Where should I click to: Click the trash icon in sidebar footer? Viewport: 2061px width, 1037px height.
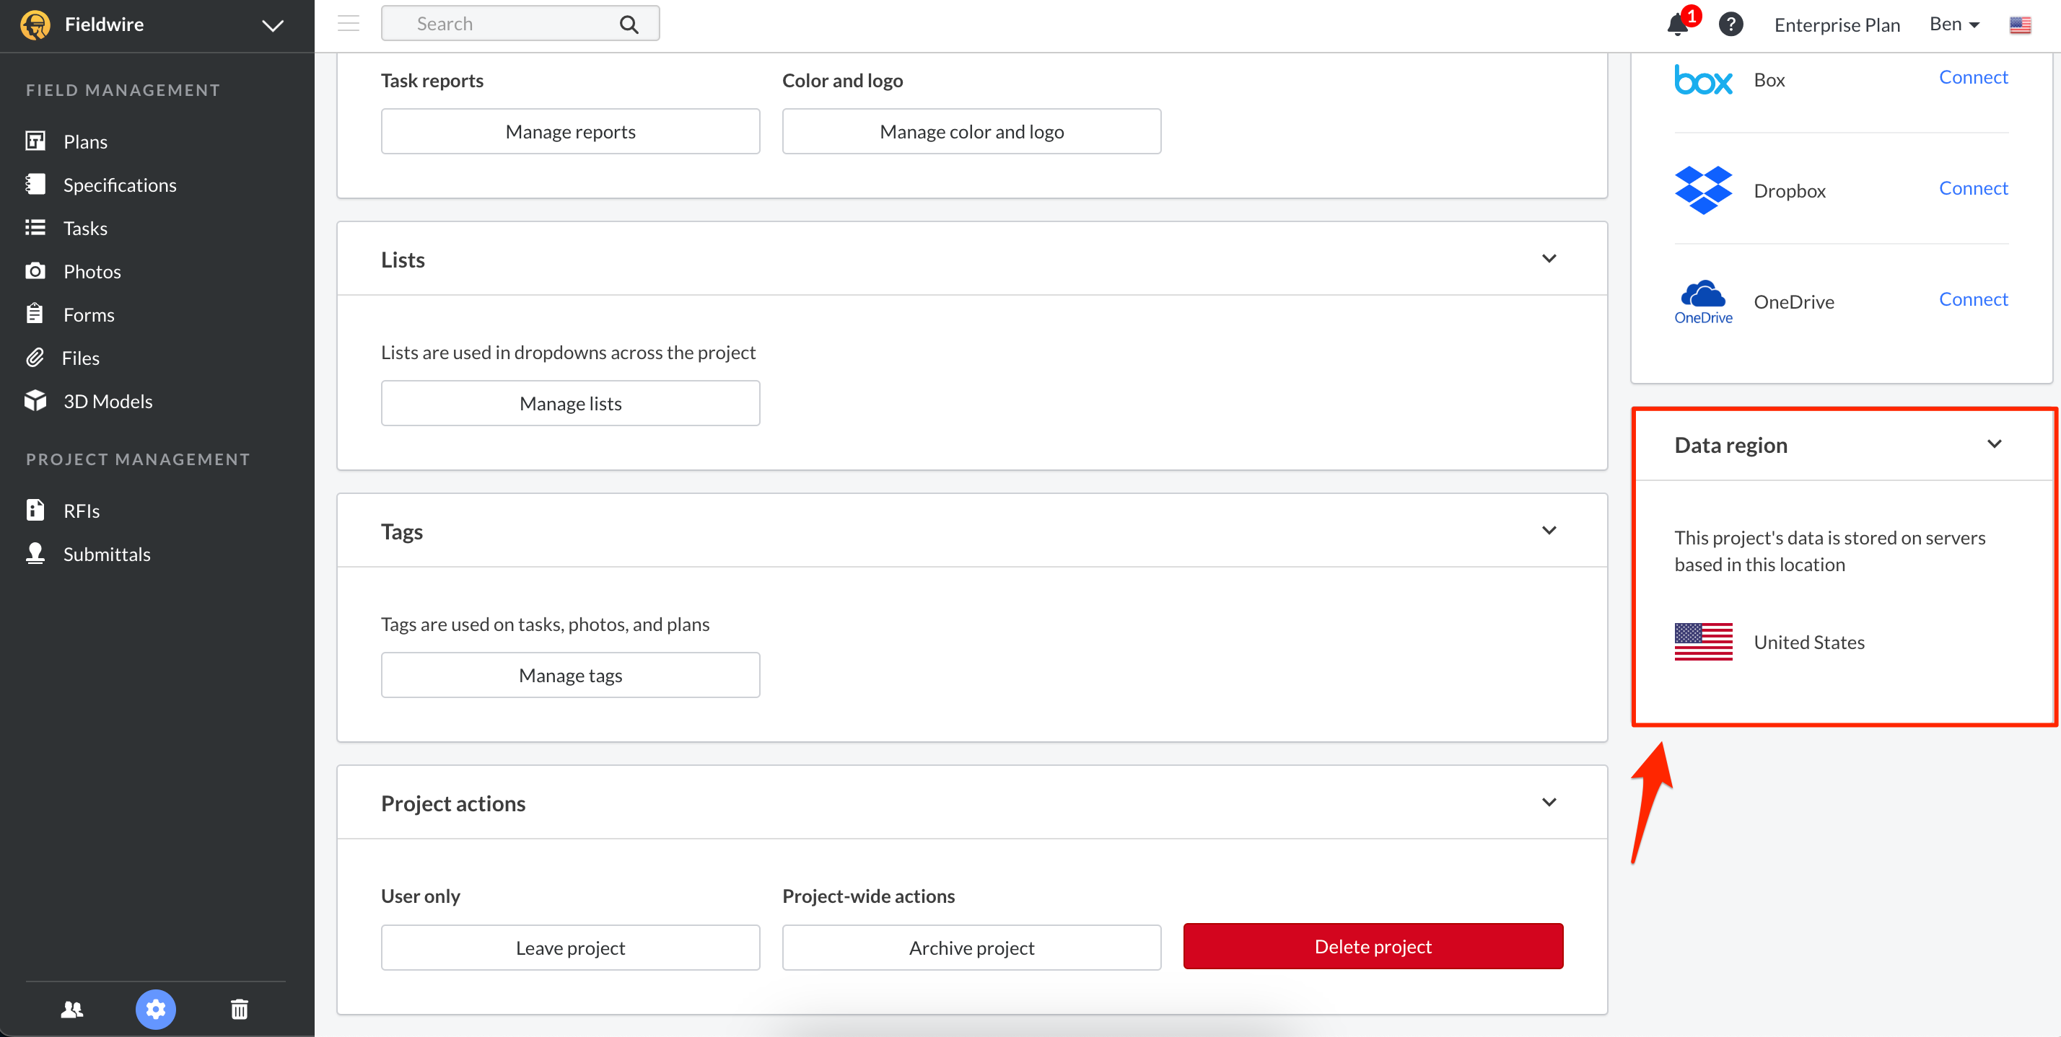point(238,1009)
